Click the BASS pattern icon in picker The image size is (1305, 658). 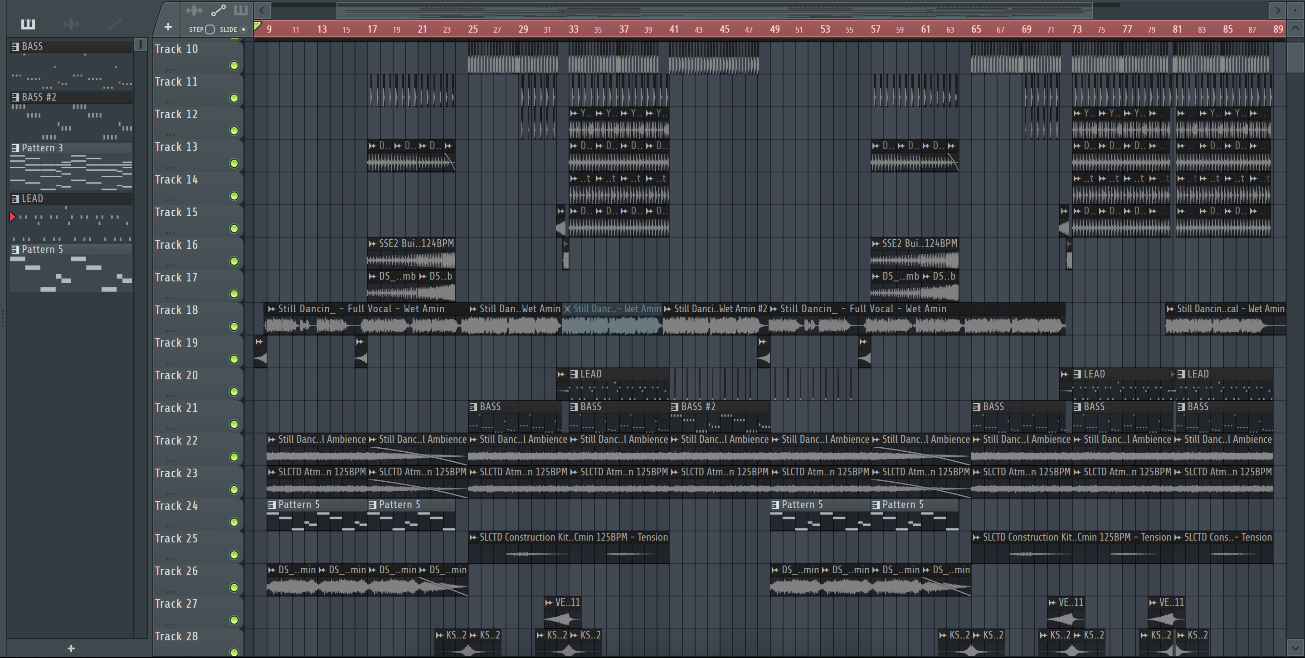(15, 47)
